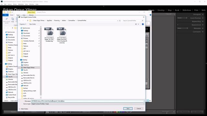Switch to Book module

(177, 10)
